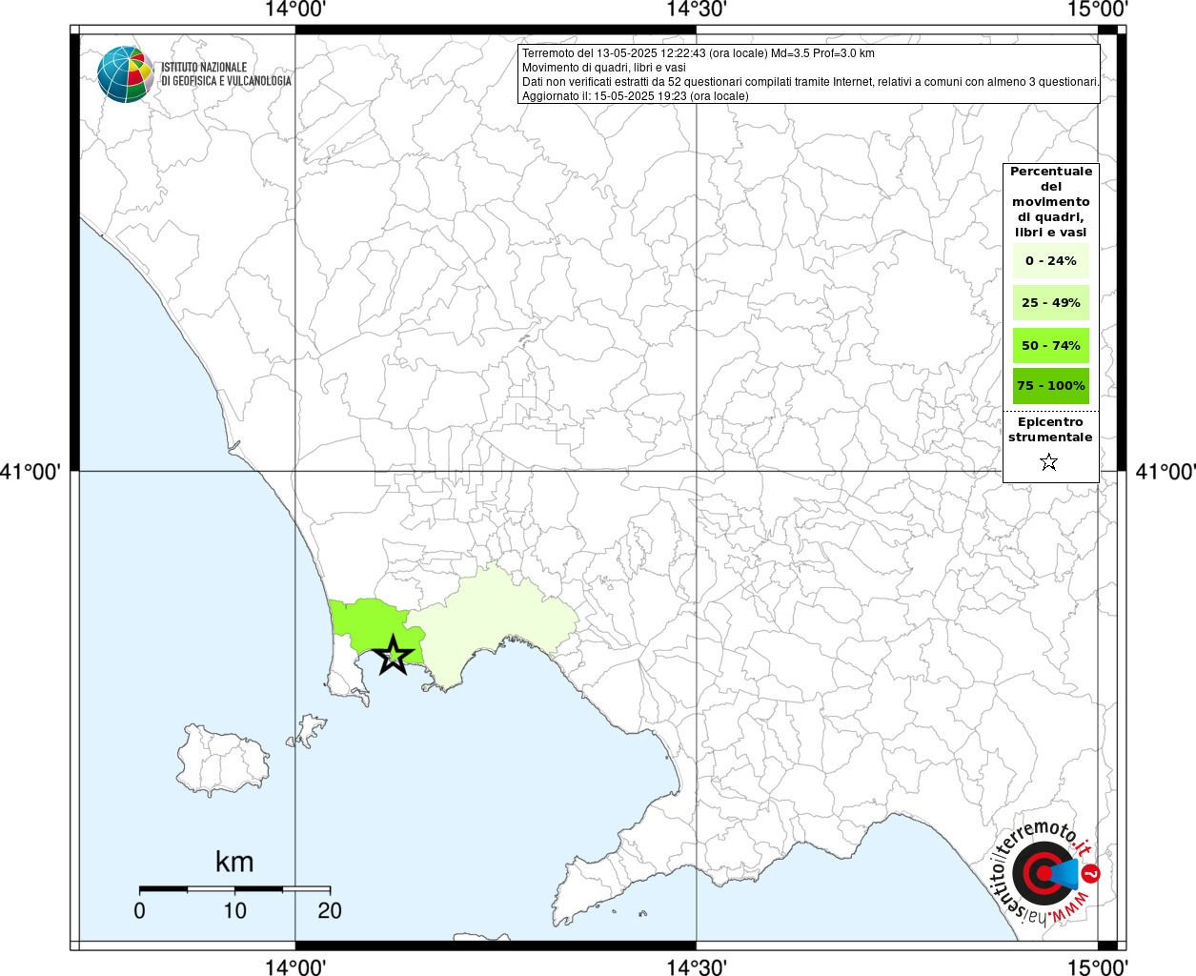Click the bottom 14°30' longitude label
Screen dimensions: 1196x976
(x=697, y=966)
